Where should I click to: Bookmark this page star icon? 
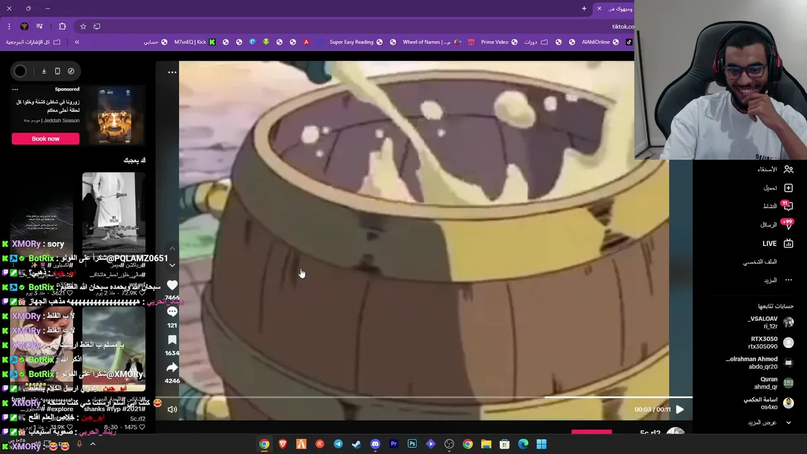point(83,26)
